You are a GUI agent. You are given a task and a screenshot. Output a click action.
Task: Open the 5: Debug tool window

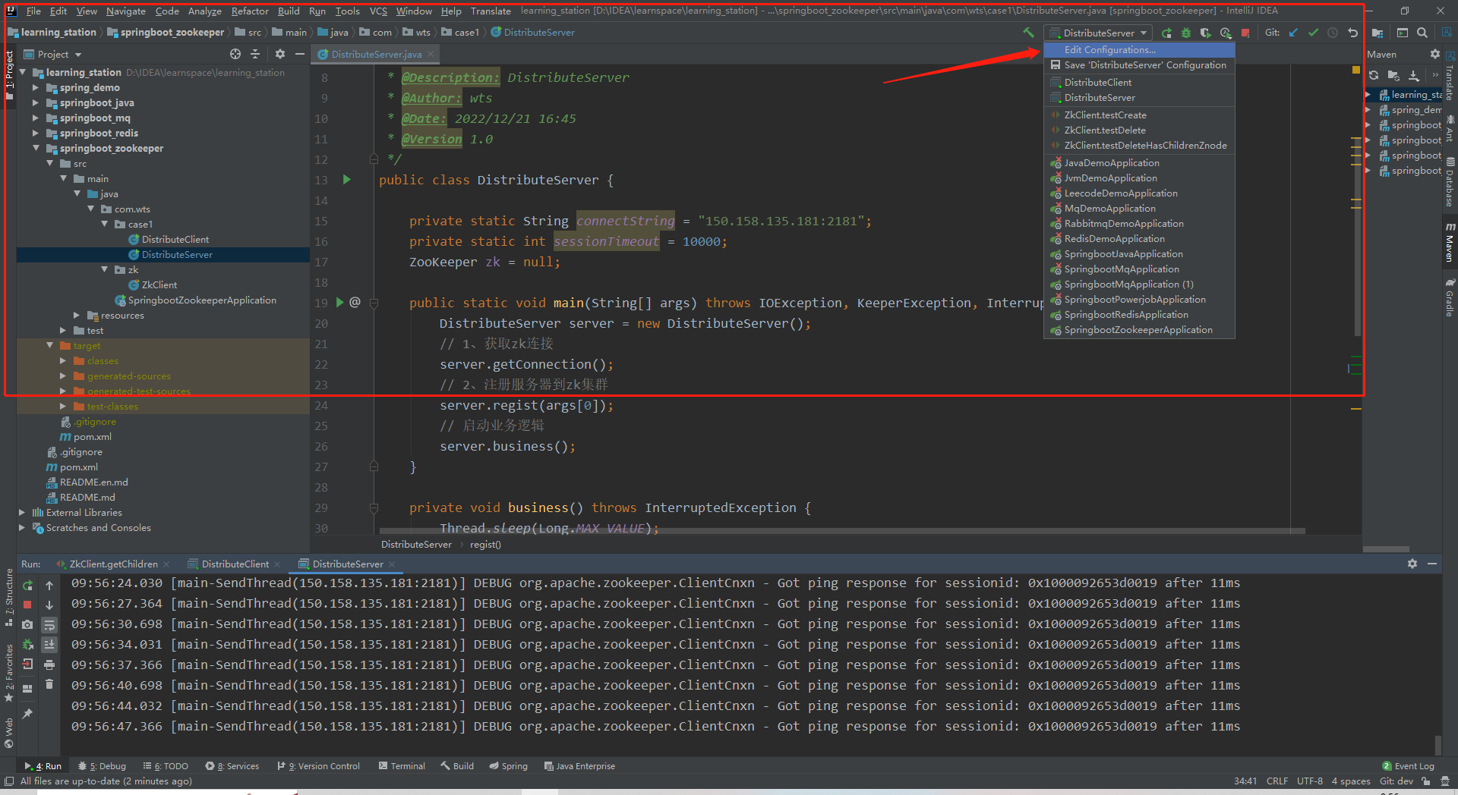tap(102, 765)
